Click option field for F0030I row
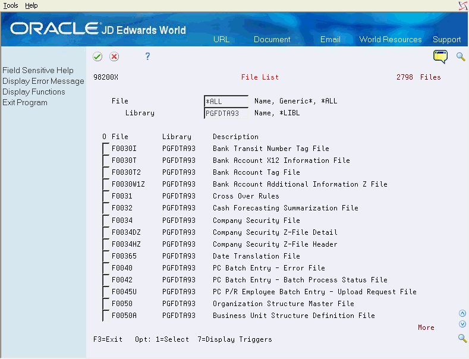 click(106, 149)
